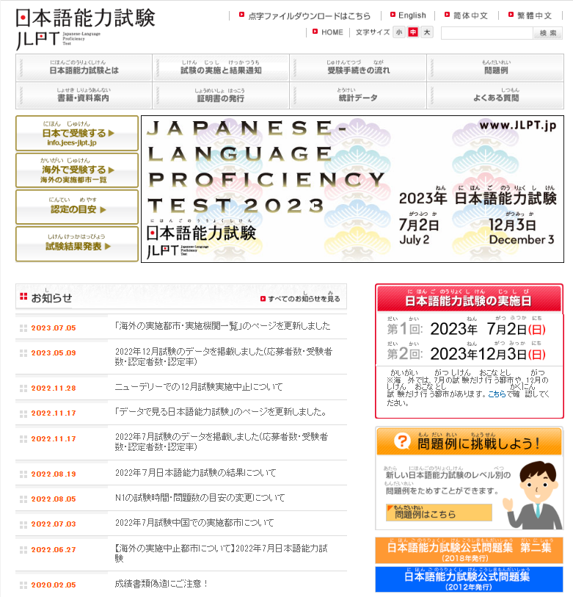The width and height of the screenshot is (573, 597).
Task: Click 日本で受験する side button
Action: (x=77, y=133)
